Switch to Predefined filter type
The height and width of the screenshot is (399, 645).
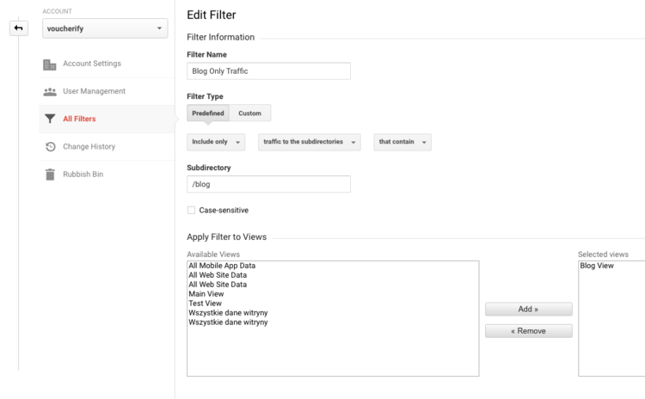pos(208,114)
